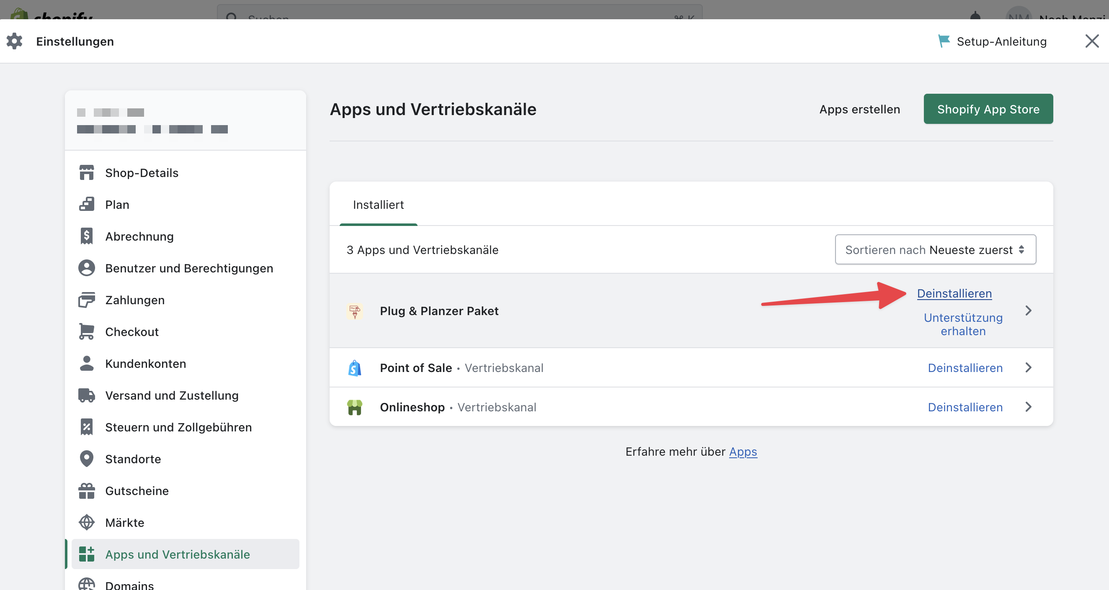Expand Onlineshop row chevron
Image resolution: width=1109 pixels, height=590 pixels.
pos(1028,407)
